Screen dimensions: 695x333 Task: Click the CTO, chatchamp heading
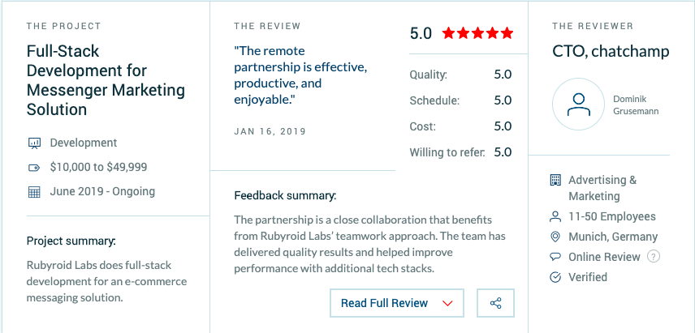tap(611, 52)
